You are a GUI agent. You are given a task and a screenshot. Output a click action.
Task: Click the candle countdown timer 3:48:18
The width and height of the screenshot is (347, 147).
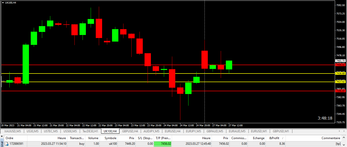pos(325,118)
